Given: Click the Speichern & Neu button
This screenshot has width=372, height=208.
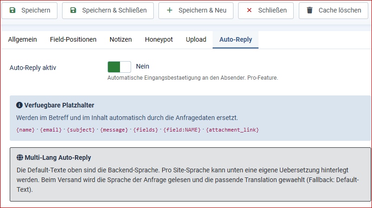Looking at the screenshot, I should tap(195, 11).
